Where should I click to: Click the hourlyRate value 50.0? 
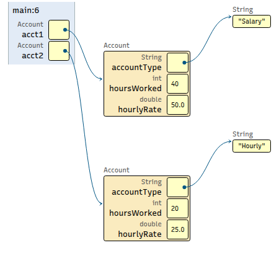click(x=177, y=105)
